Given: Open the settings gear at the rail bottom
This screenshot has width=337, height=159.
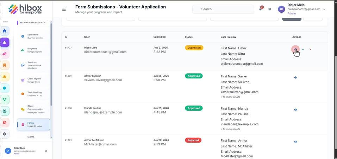Looking at the screenshot, I should [x=5, y=134].
